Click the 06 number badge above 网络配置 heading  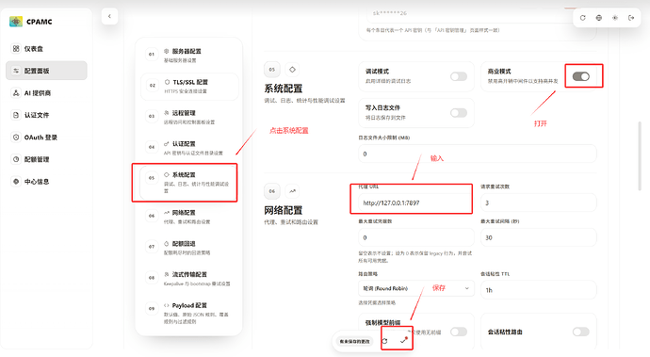[x=272, y=191]
